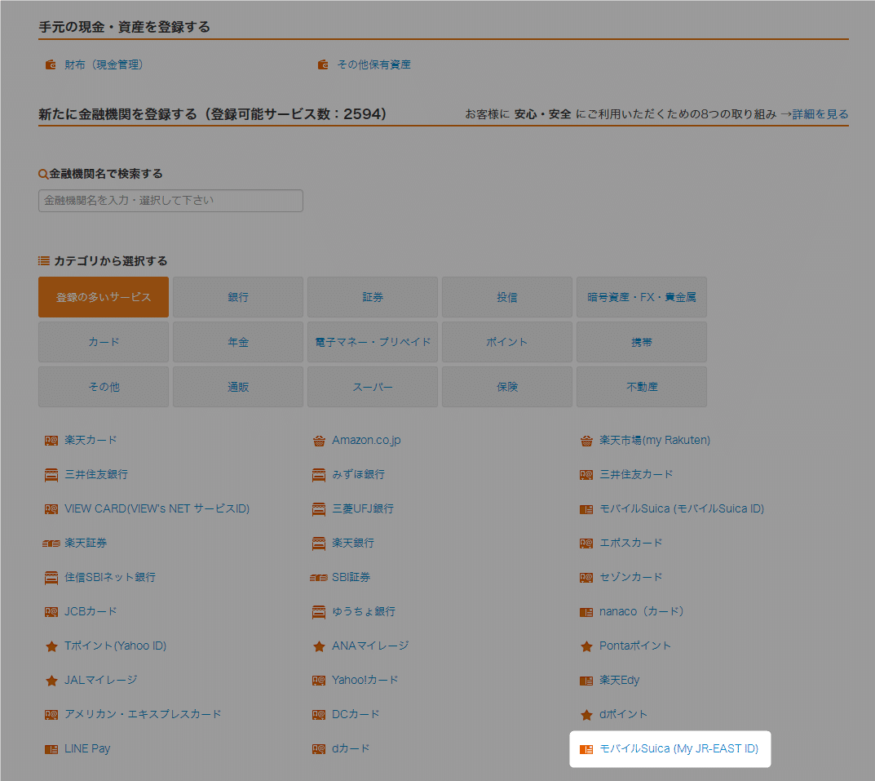Click the star icon next to Tポイント(Yahoo ID)
The width and height of the screenshot is (875, 781).
pyautogui.click(x=51, y=646)
